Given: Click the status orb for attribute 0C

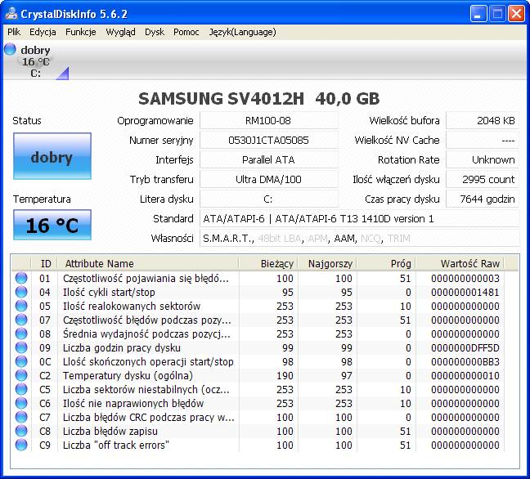Looking at the screenshot, I should [21, 361].
